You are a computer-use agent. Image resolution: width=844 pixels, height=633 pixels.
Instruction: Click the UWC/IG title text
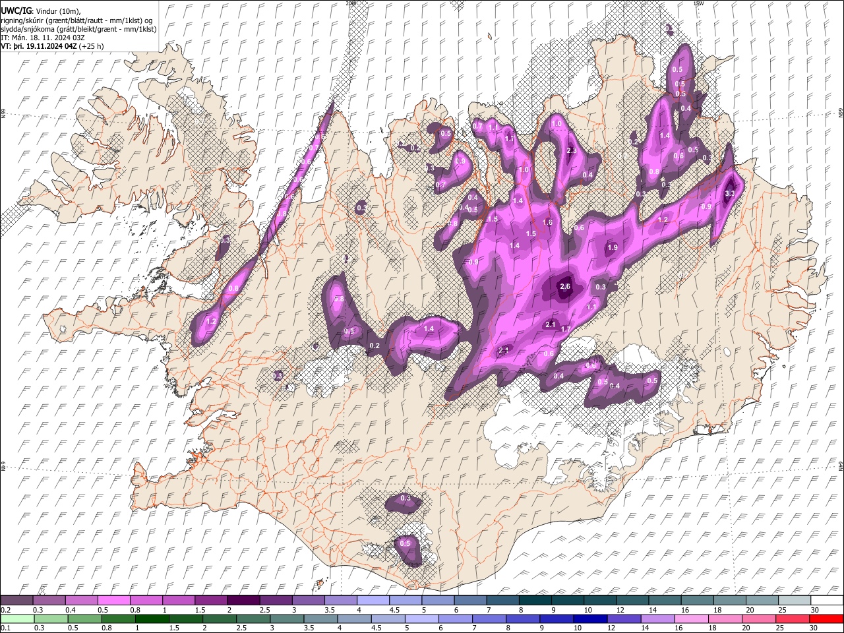(16, 11)
